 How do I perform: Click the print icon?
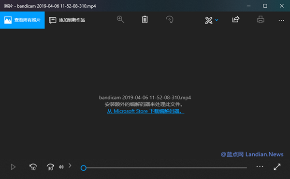[261, 20]
